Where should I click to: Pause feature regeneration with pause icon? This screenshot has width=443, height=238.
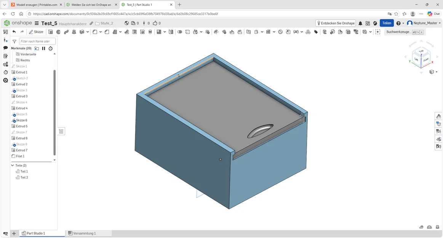(43, 48)
